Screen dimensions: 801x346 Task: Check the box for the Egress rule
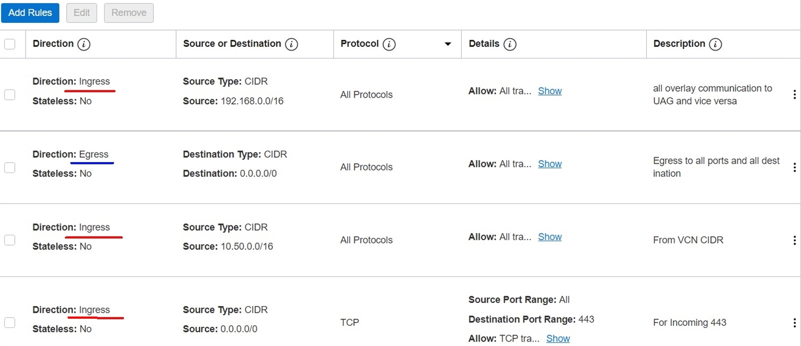coord(10,168)
